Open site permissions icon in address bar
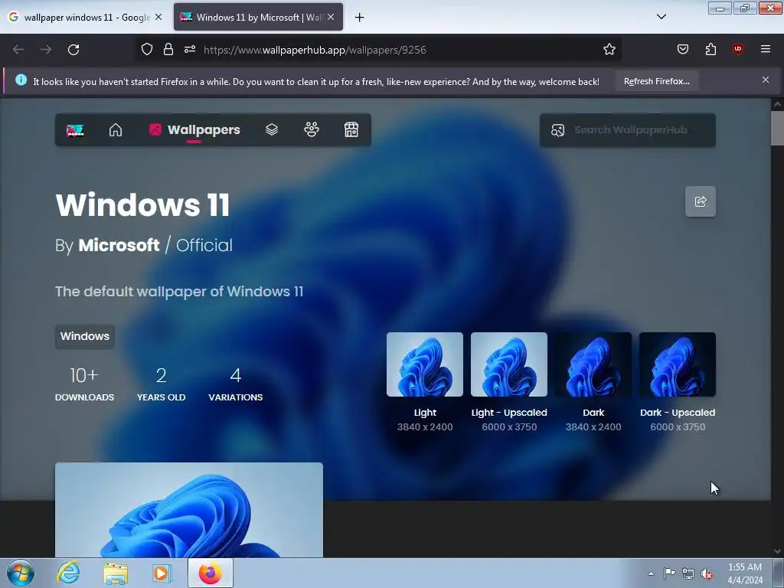This screenshot has width=784, height=588. point(190,50)
